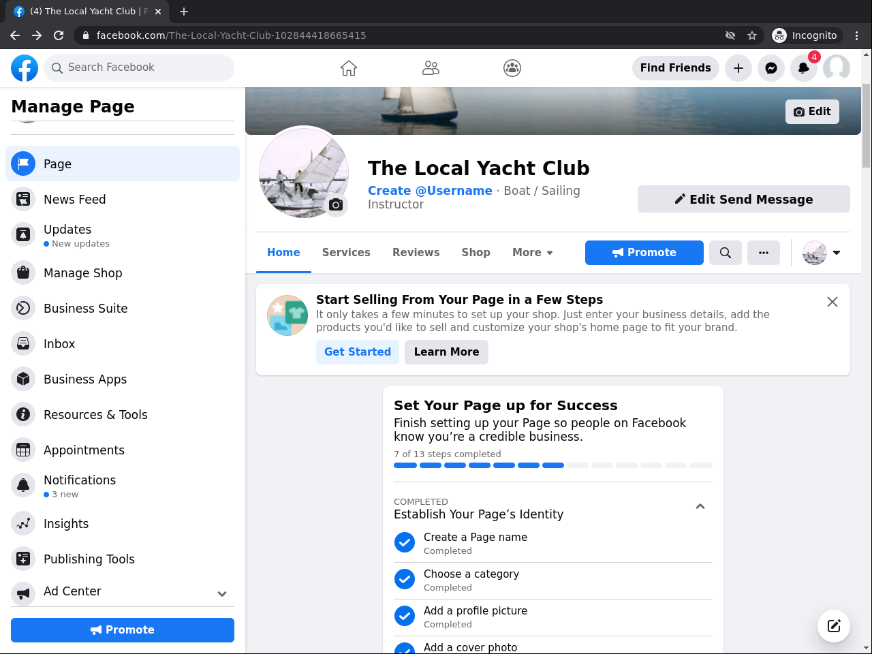
Task: Open Publishing Tools
Action: tap(123, 559)
